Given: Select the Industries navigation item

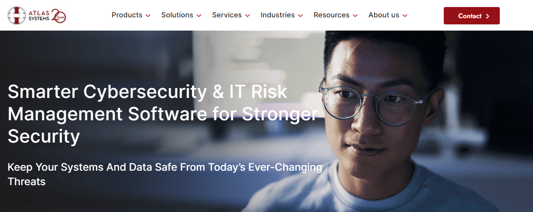Looking at the screenshot, I should pos(278,15).
